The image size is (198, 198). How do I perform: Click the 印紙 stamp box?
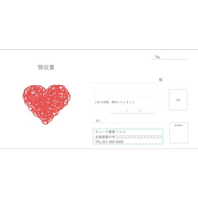pos(178,100)
